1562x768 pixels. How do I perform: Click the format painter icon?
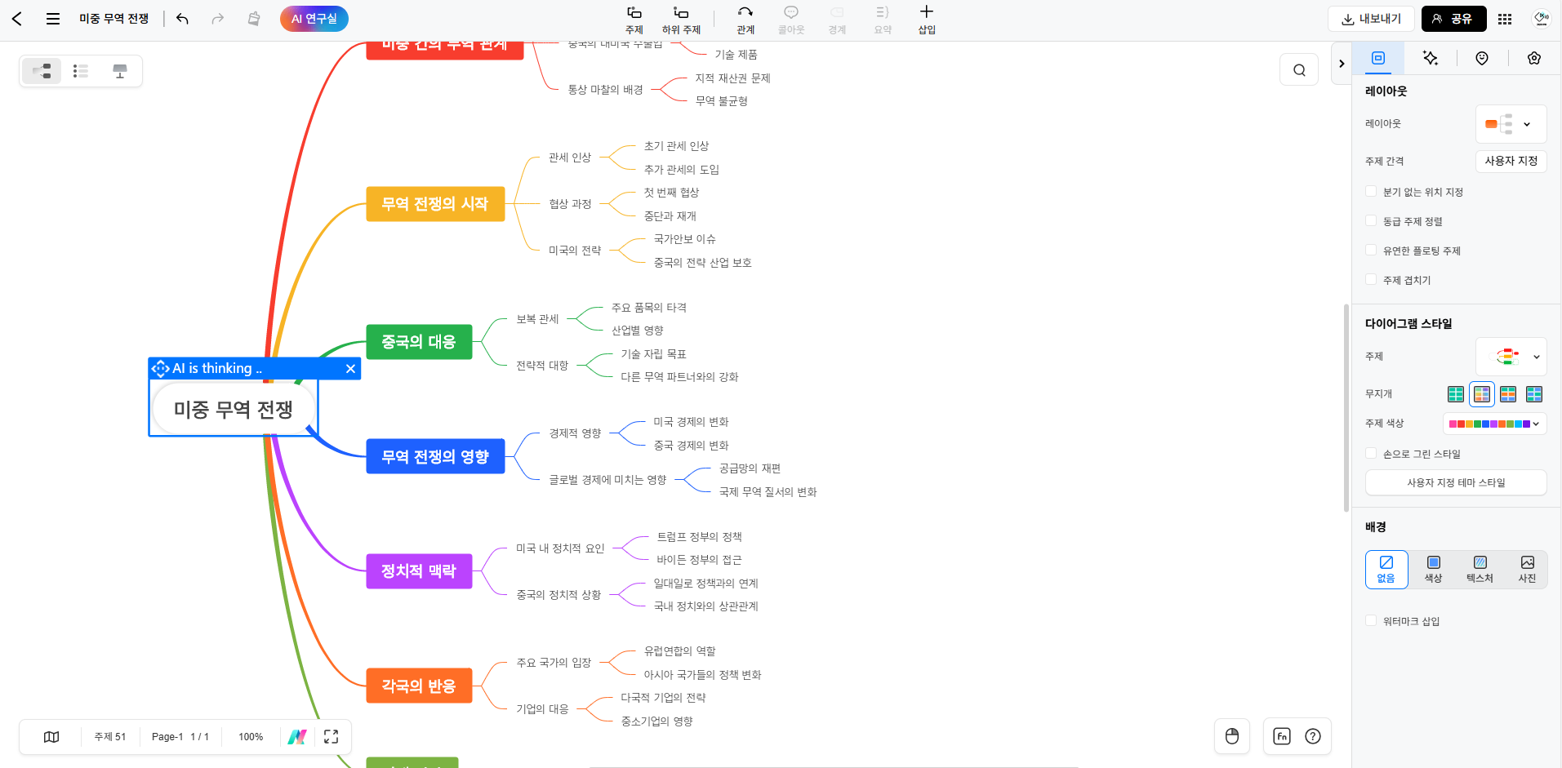tap(254, 19)
